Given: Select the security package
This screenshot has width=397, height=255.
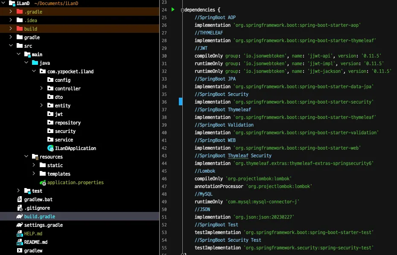Looking at the screenshot, I should pos(65,131).
